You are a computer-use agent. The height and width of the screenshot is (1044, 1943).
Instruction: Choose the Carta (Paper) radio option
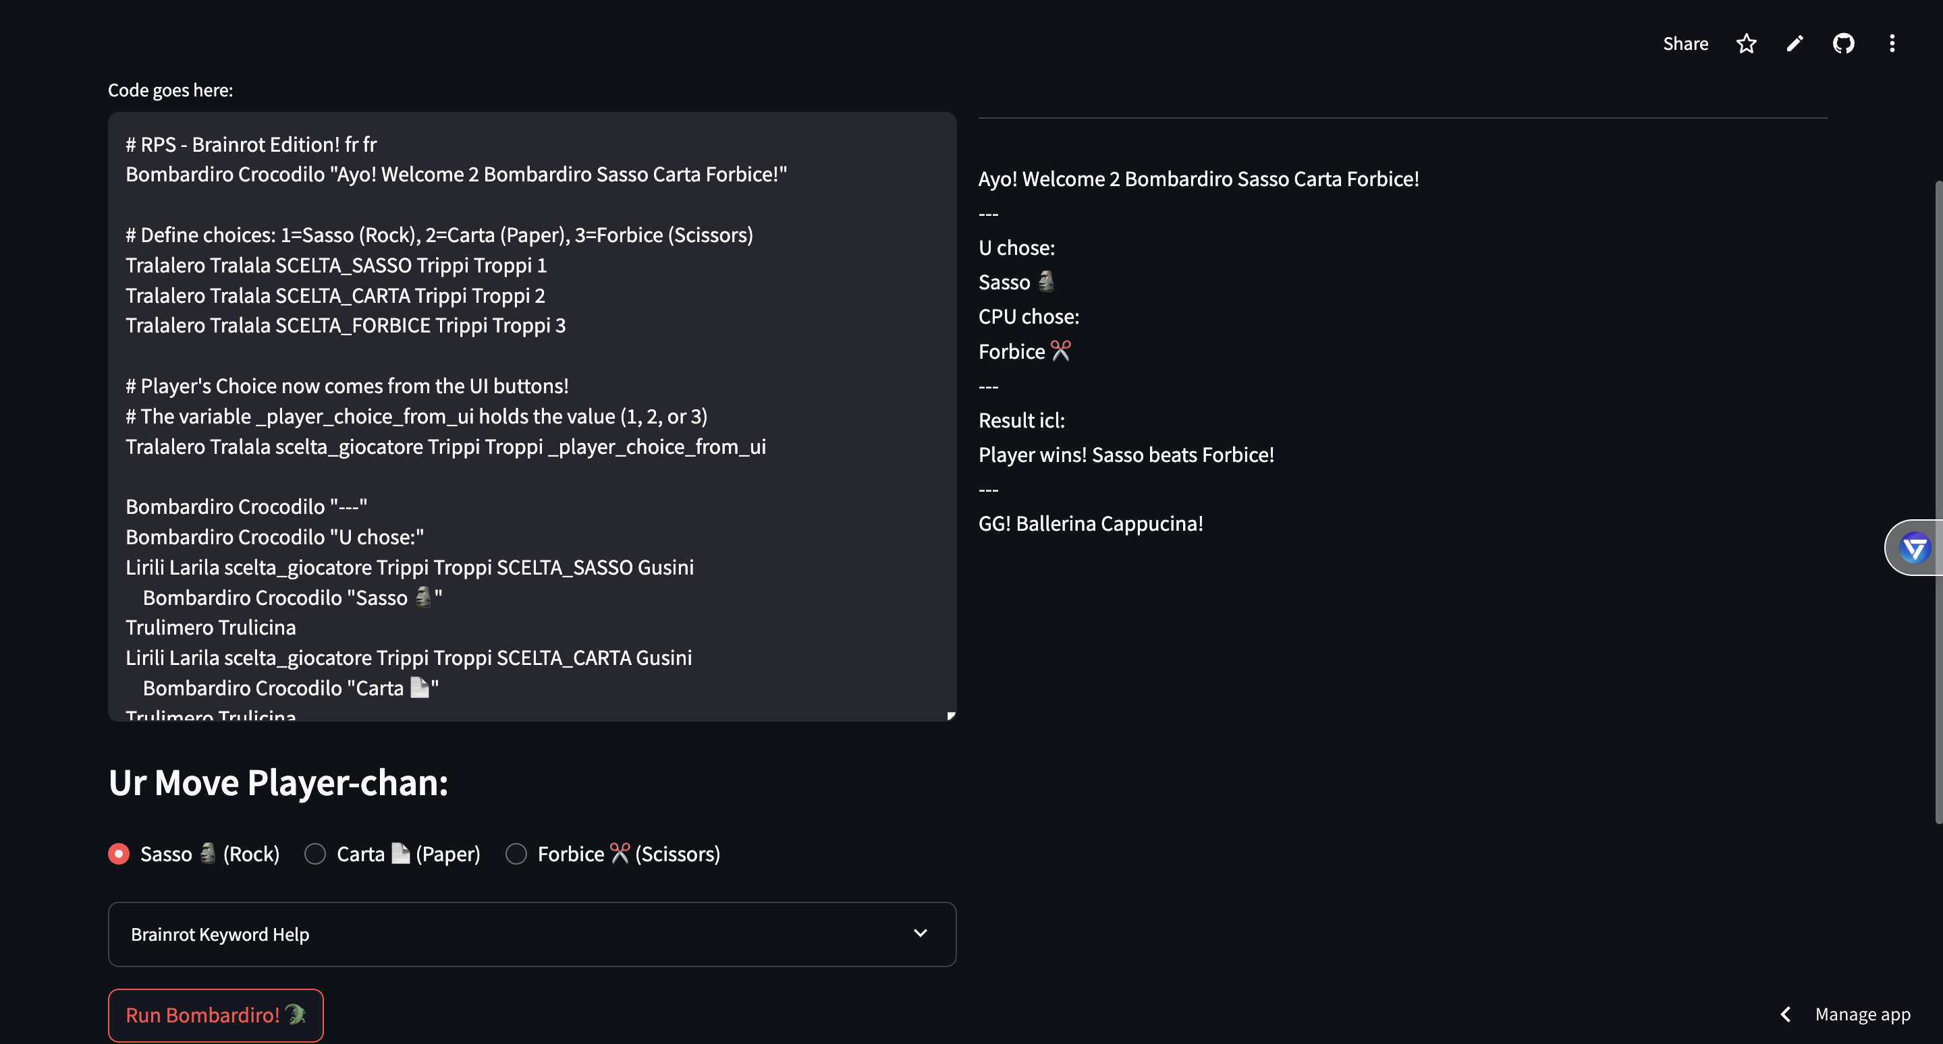coord(315,854)
